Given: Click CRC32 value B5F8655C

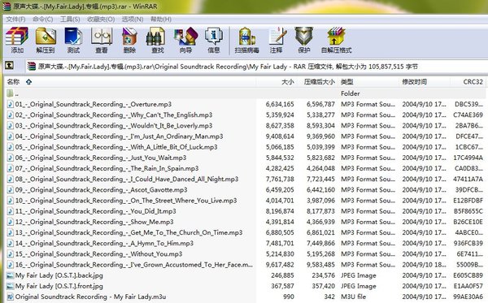Looking at the screenshot, I should (468, 211).
